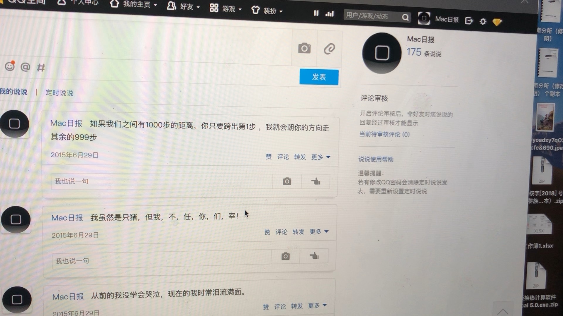Image resolution: width=563 pixels, height=316 pixels.
Task: Click 评论 on the 1000步 post
Action: click(x=283, y=157)
